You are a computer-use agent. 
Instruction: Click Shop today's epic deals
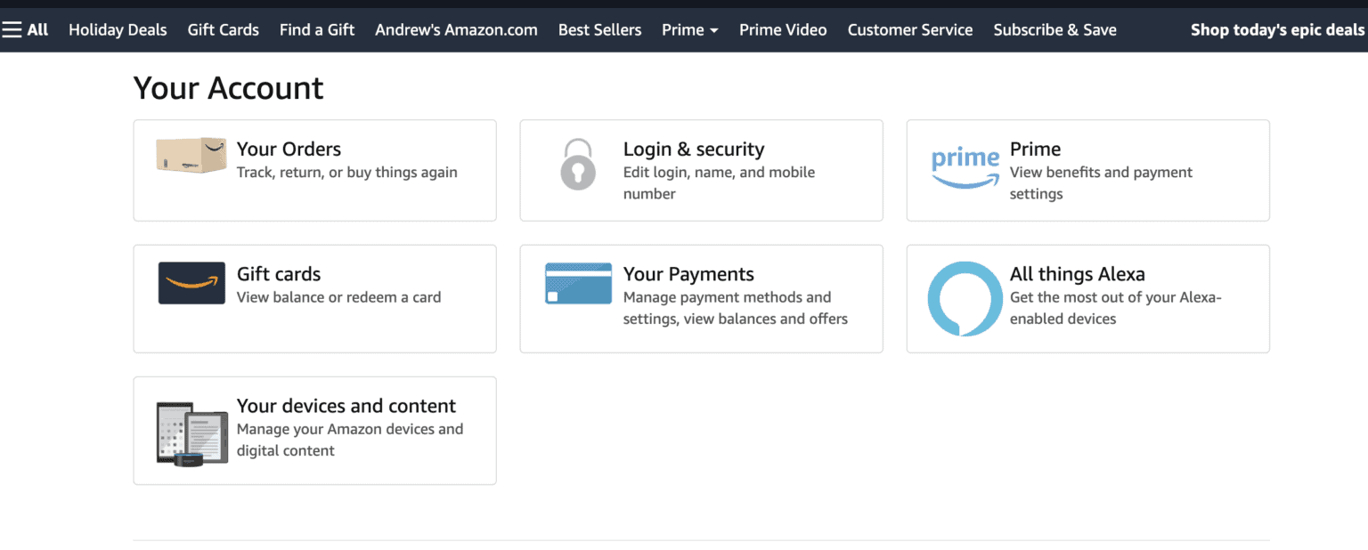pyautogui.click(x=1276, y=28)
